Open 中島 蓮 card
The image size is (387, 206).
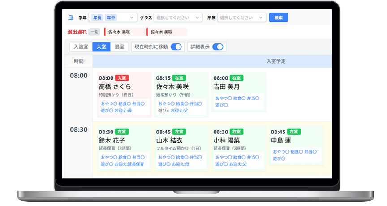click(x=296, y=146)
